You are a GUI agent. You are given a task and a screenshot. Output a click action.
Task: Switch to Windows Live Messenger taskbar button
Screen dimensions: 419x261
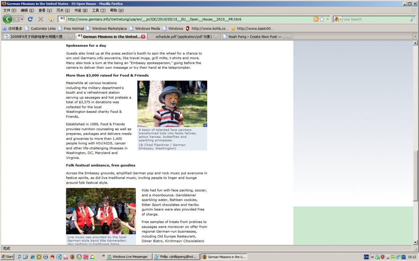point(129,257)
